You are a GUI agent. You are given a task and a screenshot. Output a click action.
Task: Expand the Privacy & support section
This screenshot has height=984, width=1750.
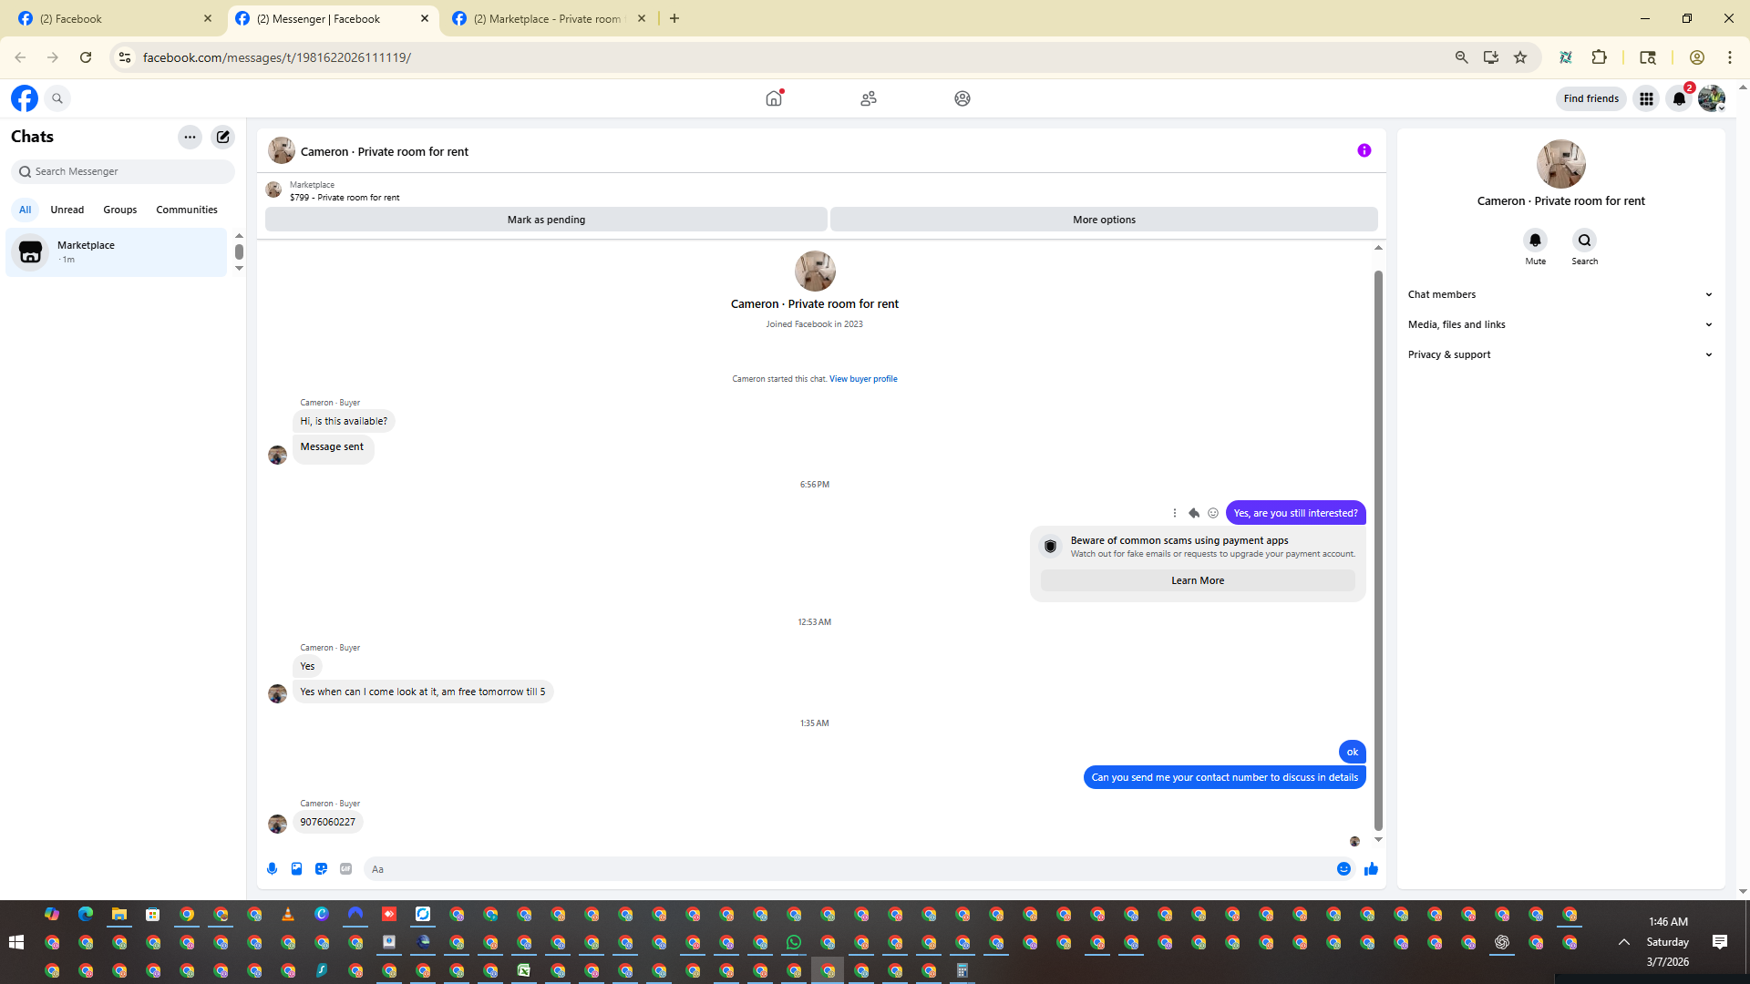[1560, 354]
